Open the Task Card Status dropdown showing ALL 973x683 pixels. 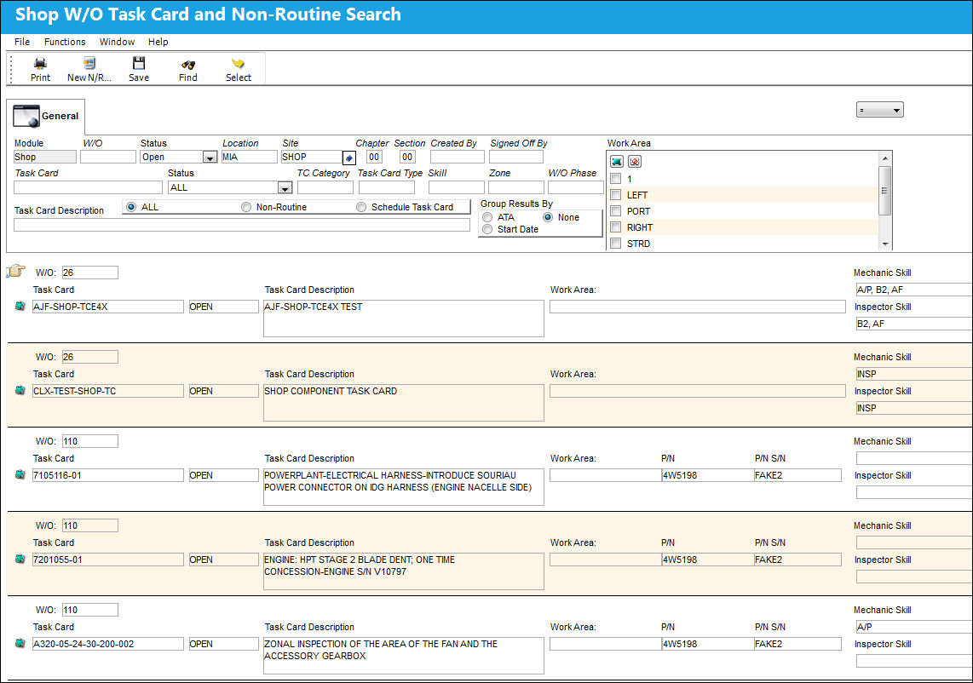point(285,188)
